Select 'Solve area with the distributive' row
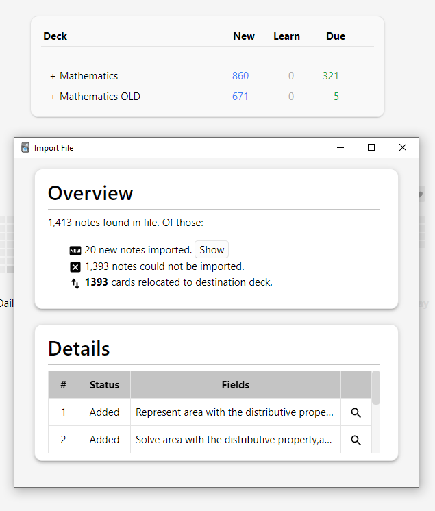This screenshot has height=511, width=435. point(234,440)
